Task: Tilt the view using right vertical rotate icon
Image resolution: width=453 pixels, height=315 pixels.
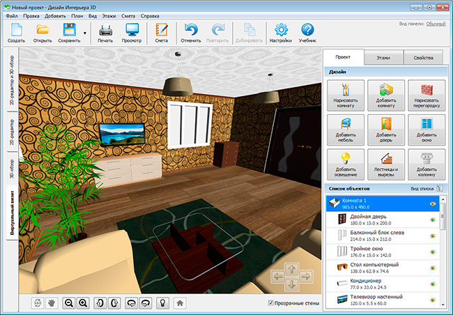Action: (x=114, y=303)
